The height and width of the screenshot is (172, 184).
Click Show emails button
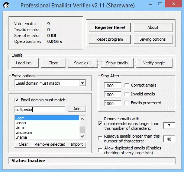117,63
